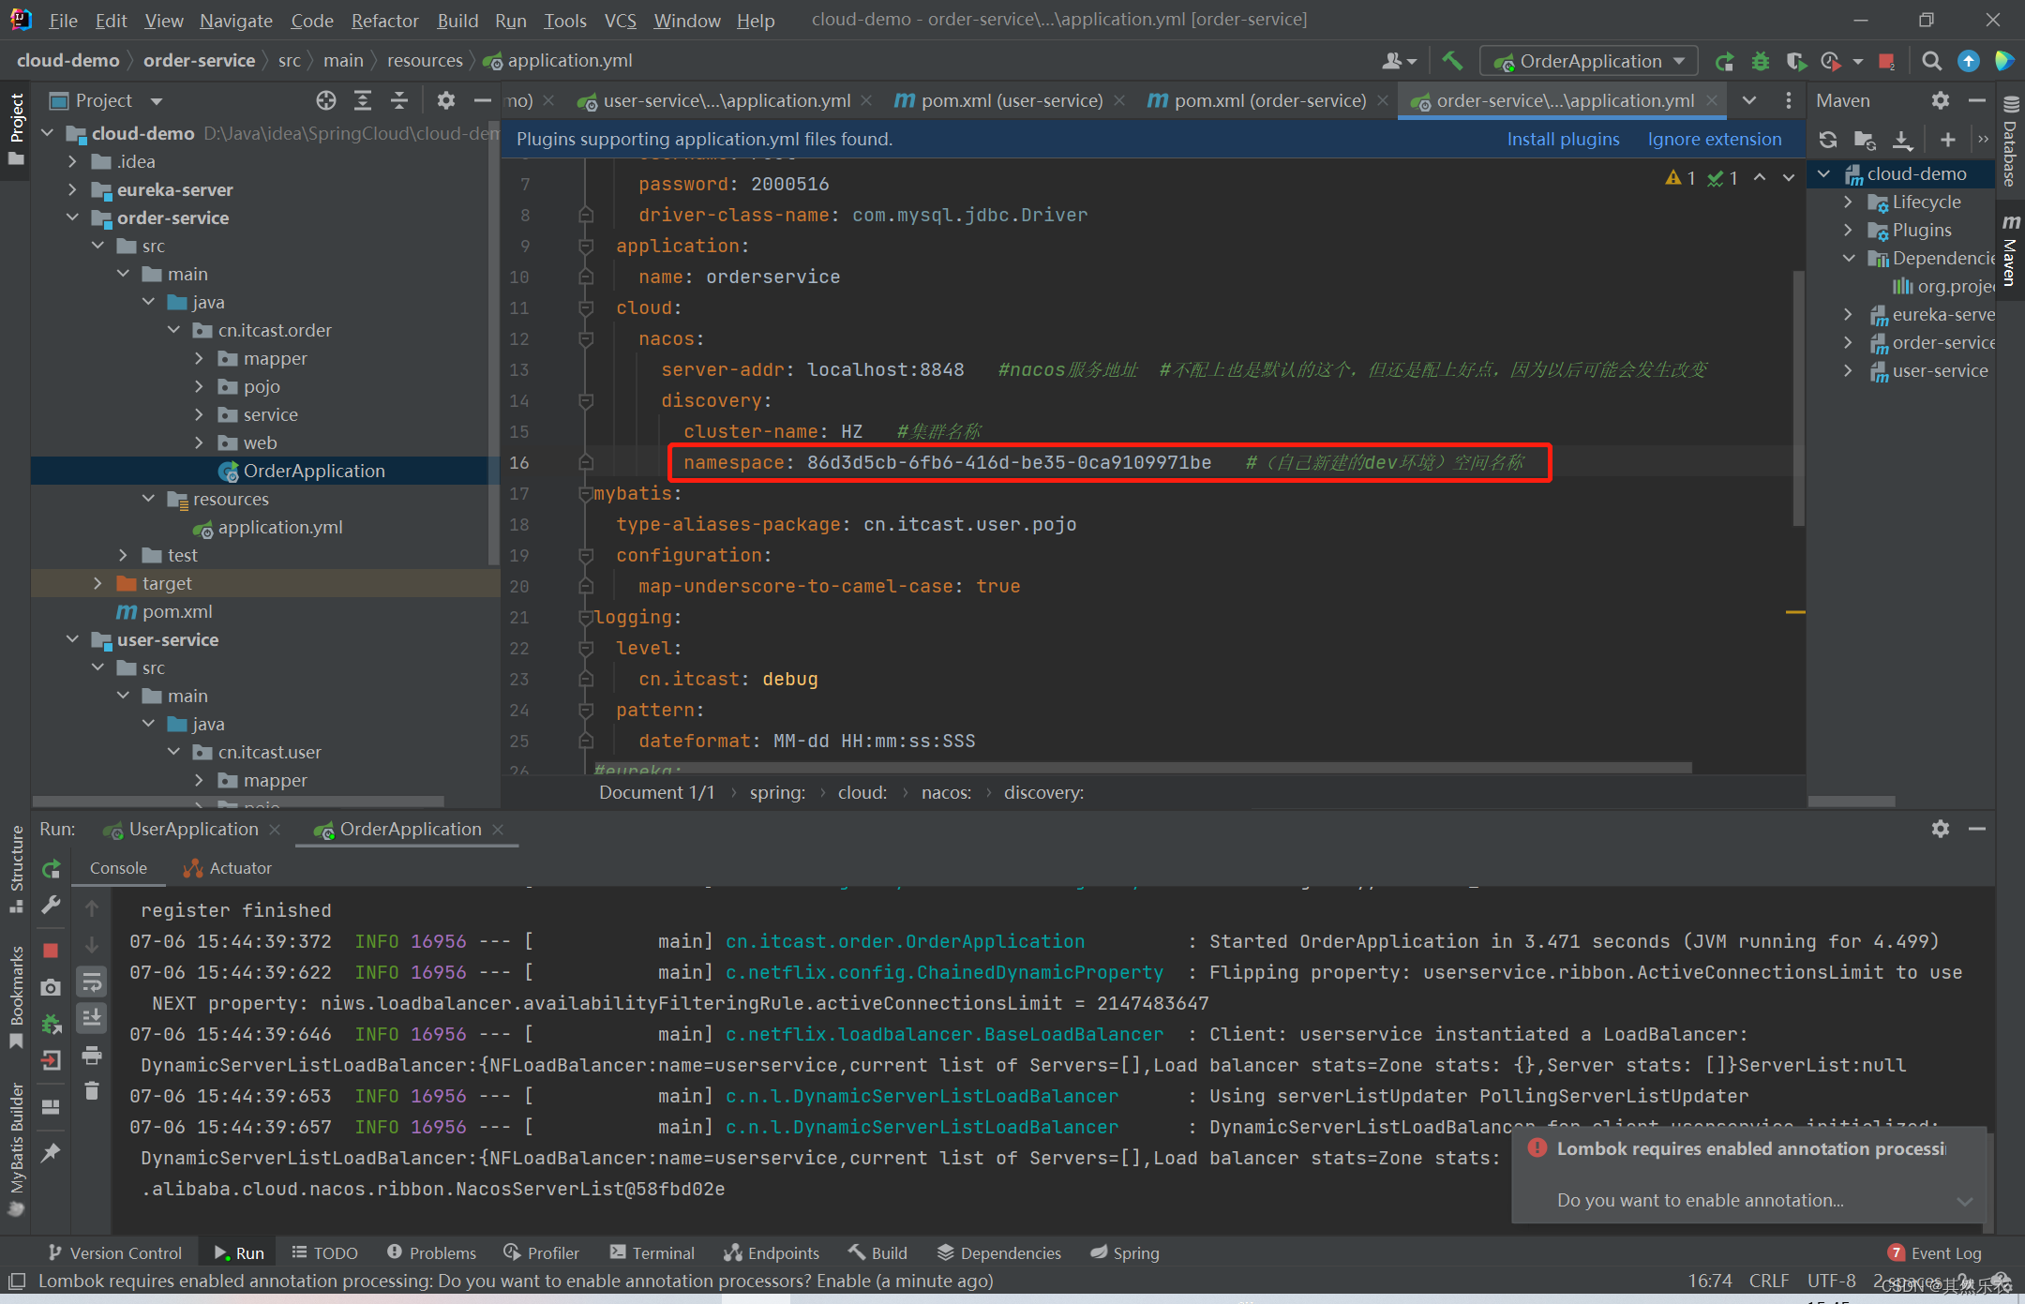Image resolution: width=2025 pixels, height=1304 pixels.
Task: Collapse the order-service module
Action: (73, 217)
